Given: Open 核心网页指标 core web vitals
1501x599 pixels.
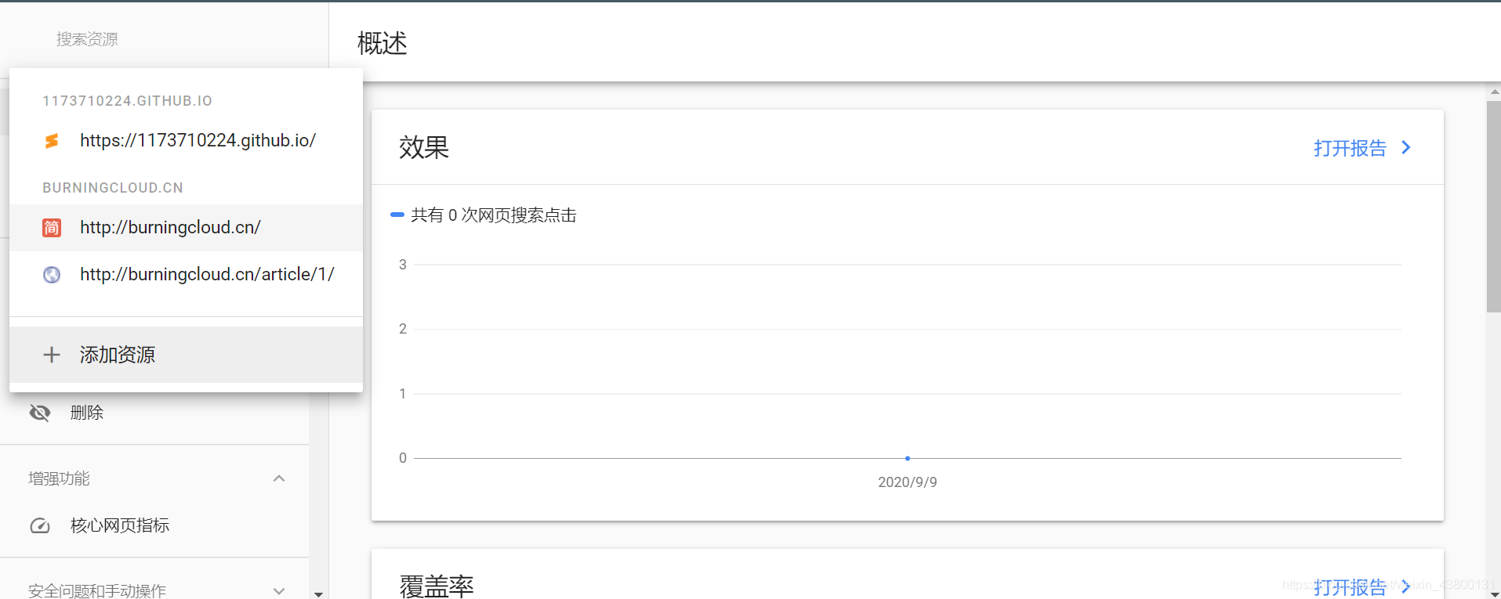Looking at the screenshot, I should [154, 525].
